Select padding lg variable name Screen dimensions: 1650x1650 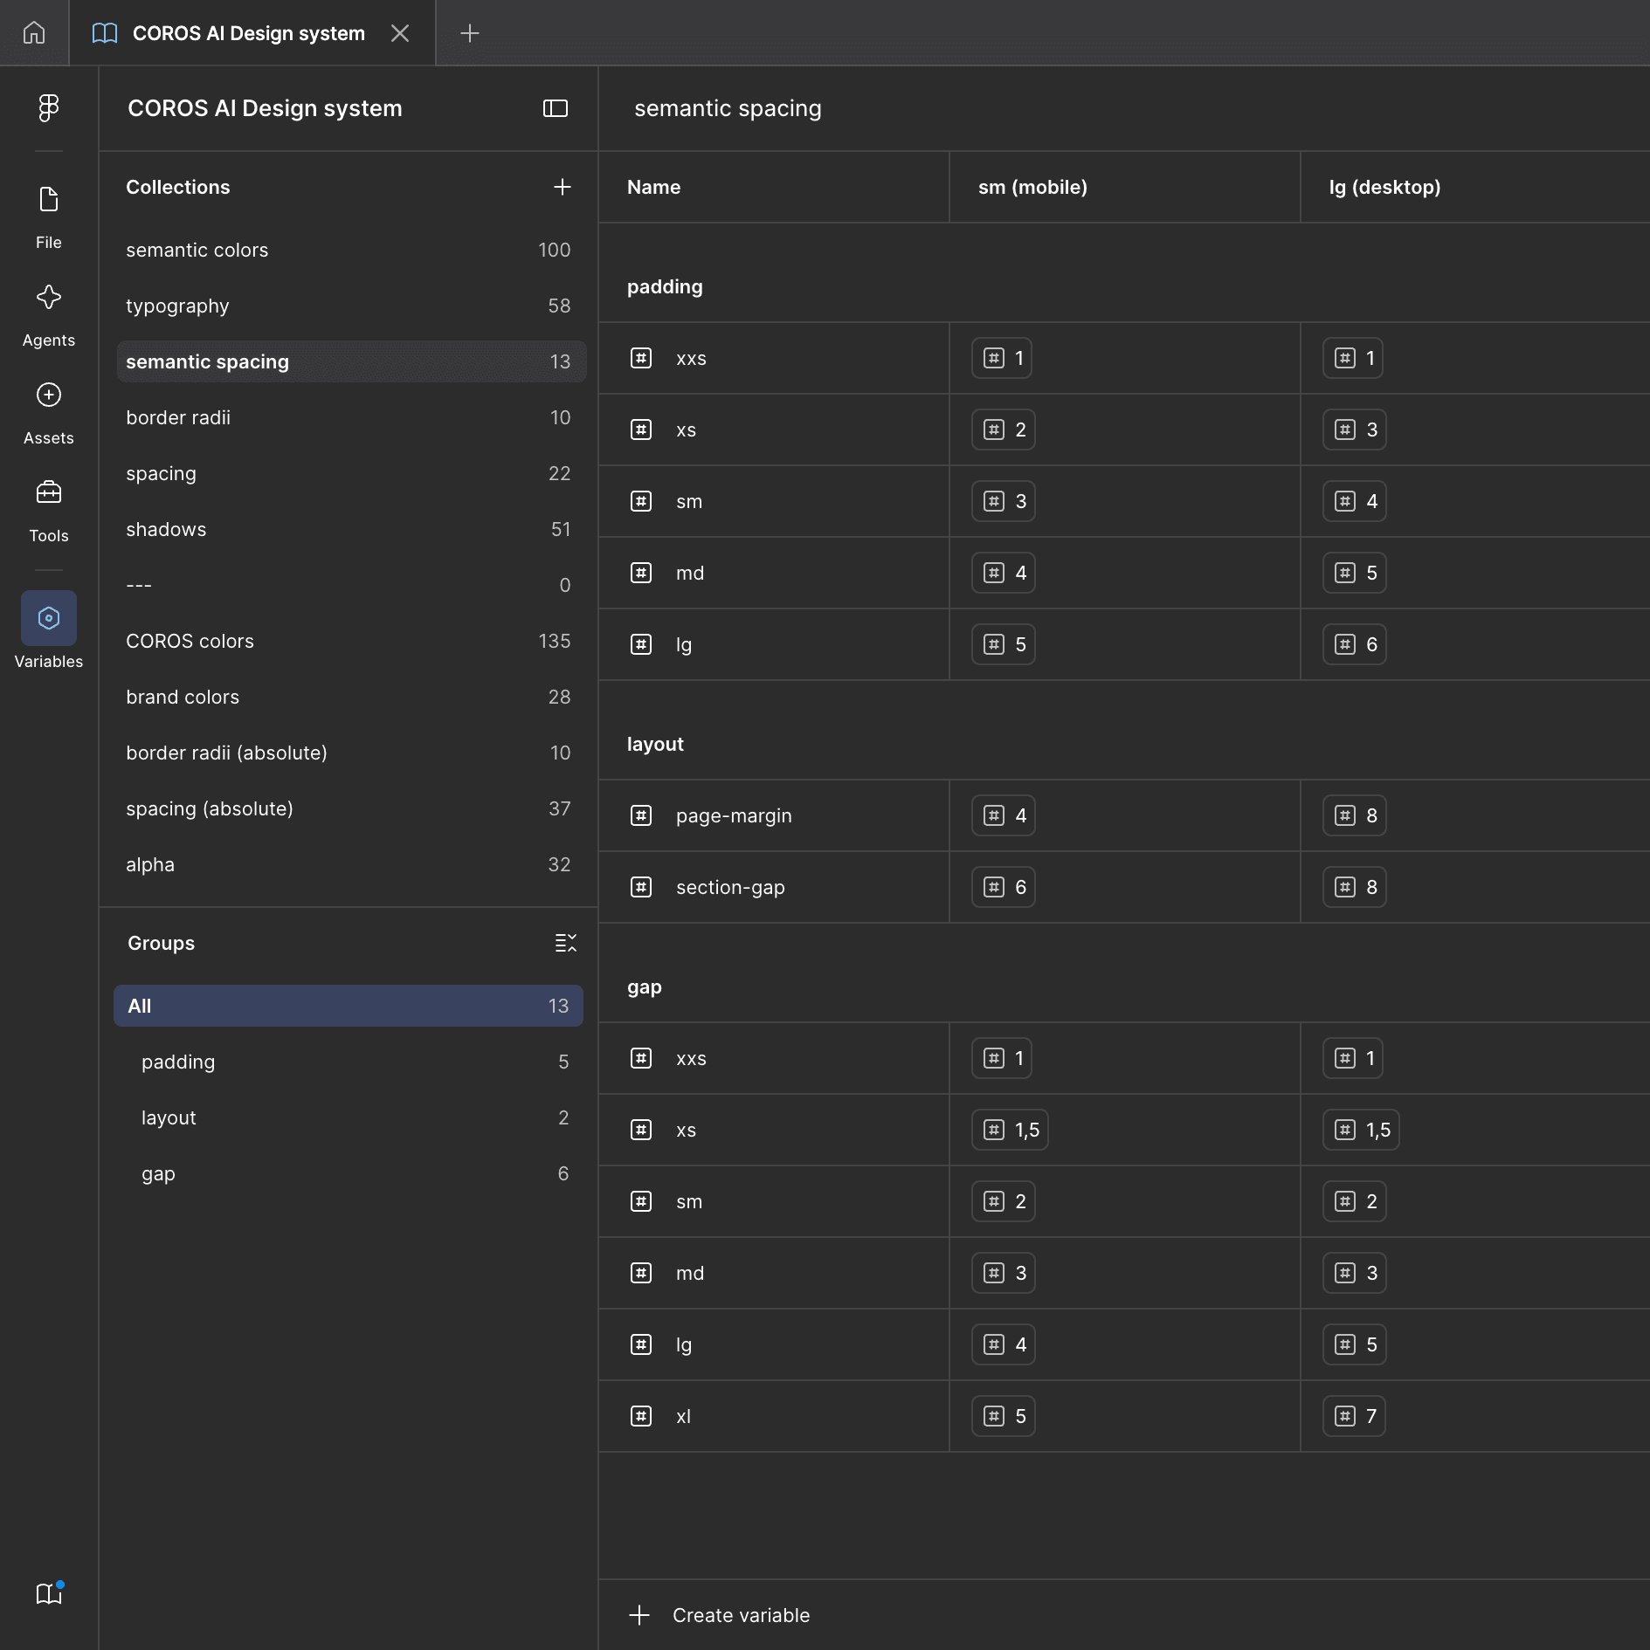point(684,644)
